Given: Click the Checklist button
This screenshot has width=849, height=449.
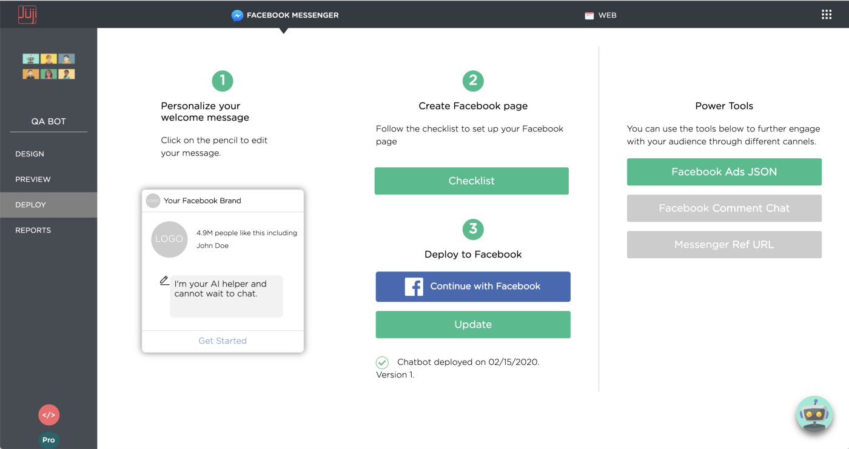Looking at the screenshot, I should pyautogui.click(x=472, y=181).
